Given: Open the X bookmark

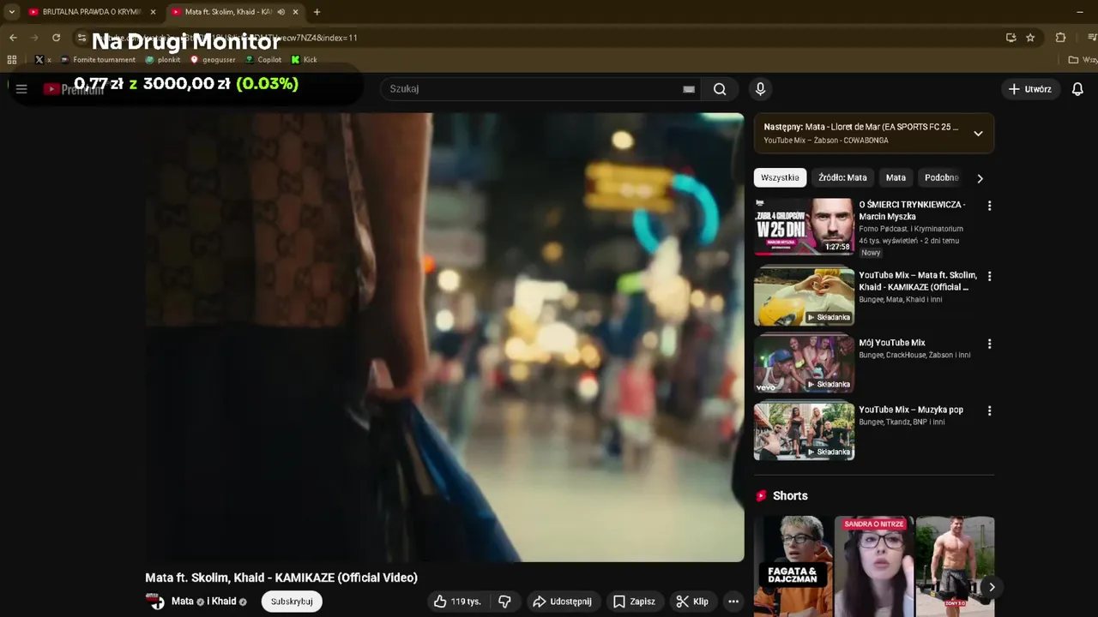Looking at the screenshot, I should coord(43,60).
